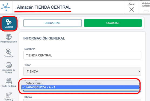The image size is (150, 101).
Task: Click the Status field label
Action: click(28, 97)
